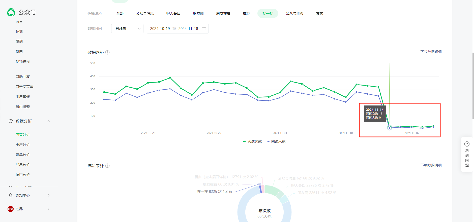Select the 朋友在看 channel tab

point(223,13)
